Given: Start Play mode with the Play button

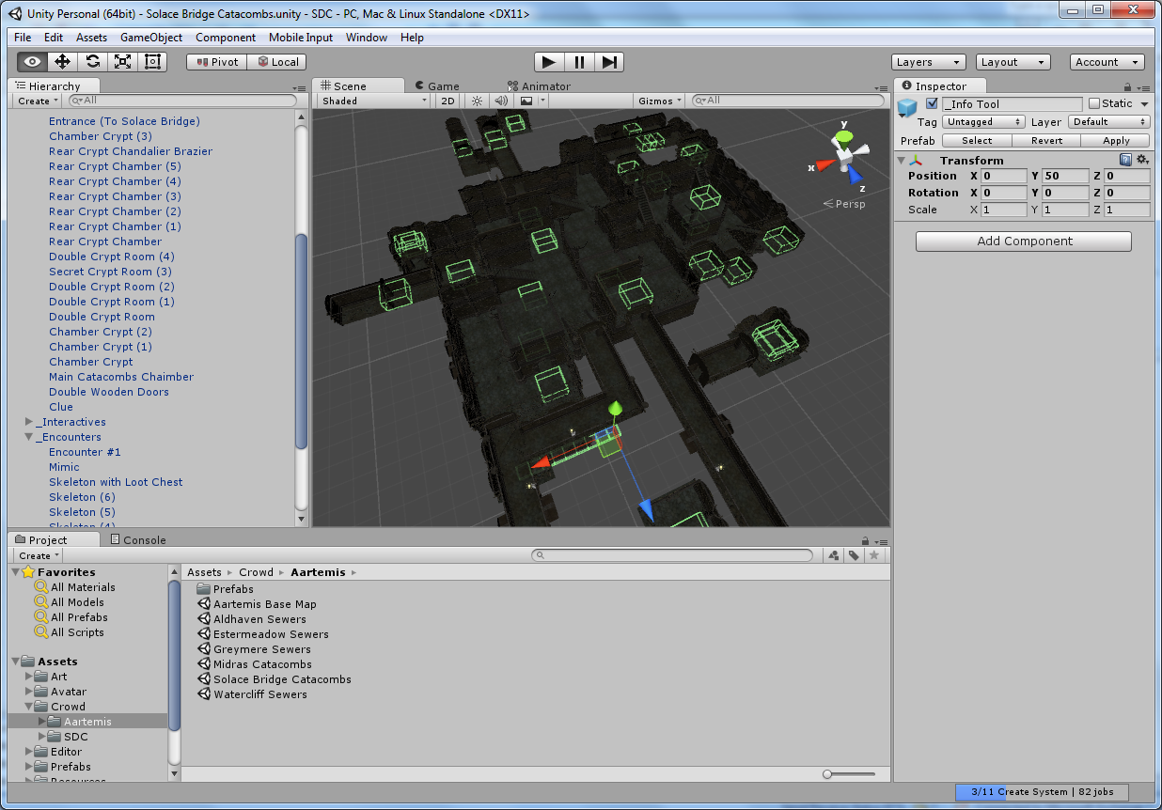Looking at the screenshot, I should pos(549,62).
